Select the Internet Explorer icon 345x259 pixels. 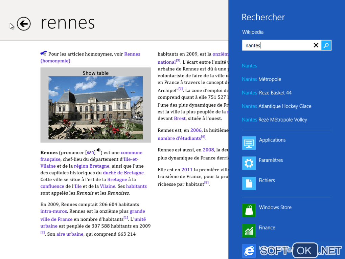pyautogui.click(x=249, y=251)
